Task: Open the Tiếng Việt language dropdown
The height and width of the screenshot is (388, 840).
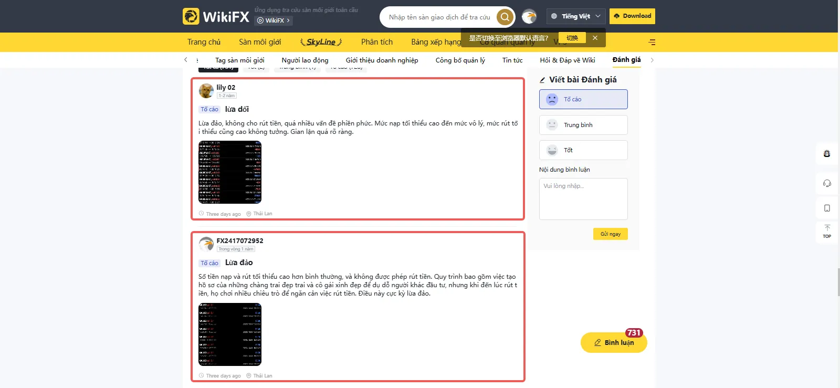Action: pos(576,16)
